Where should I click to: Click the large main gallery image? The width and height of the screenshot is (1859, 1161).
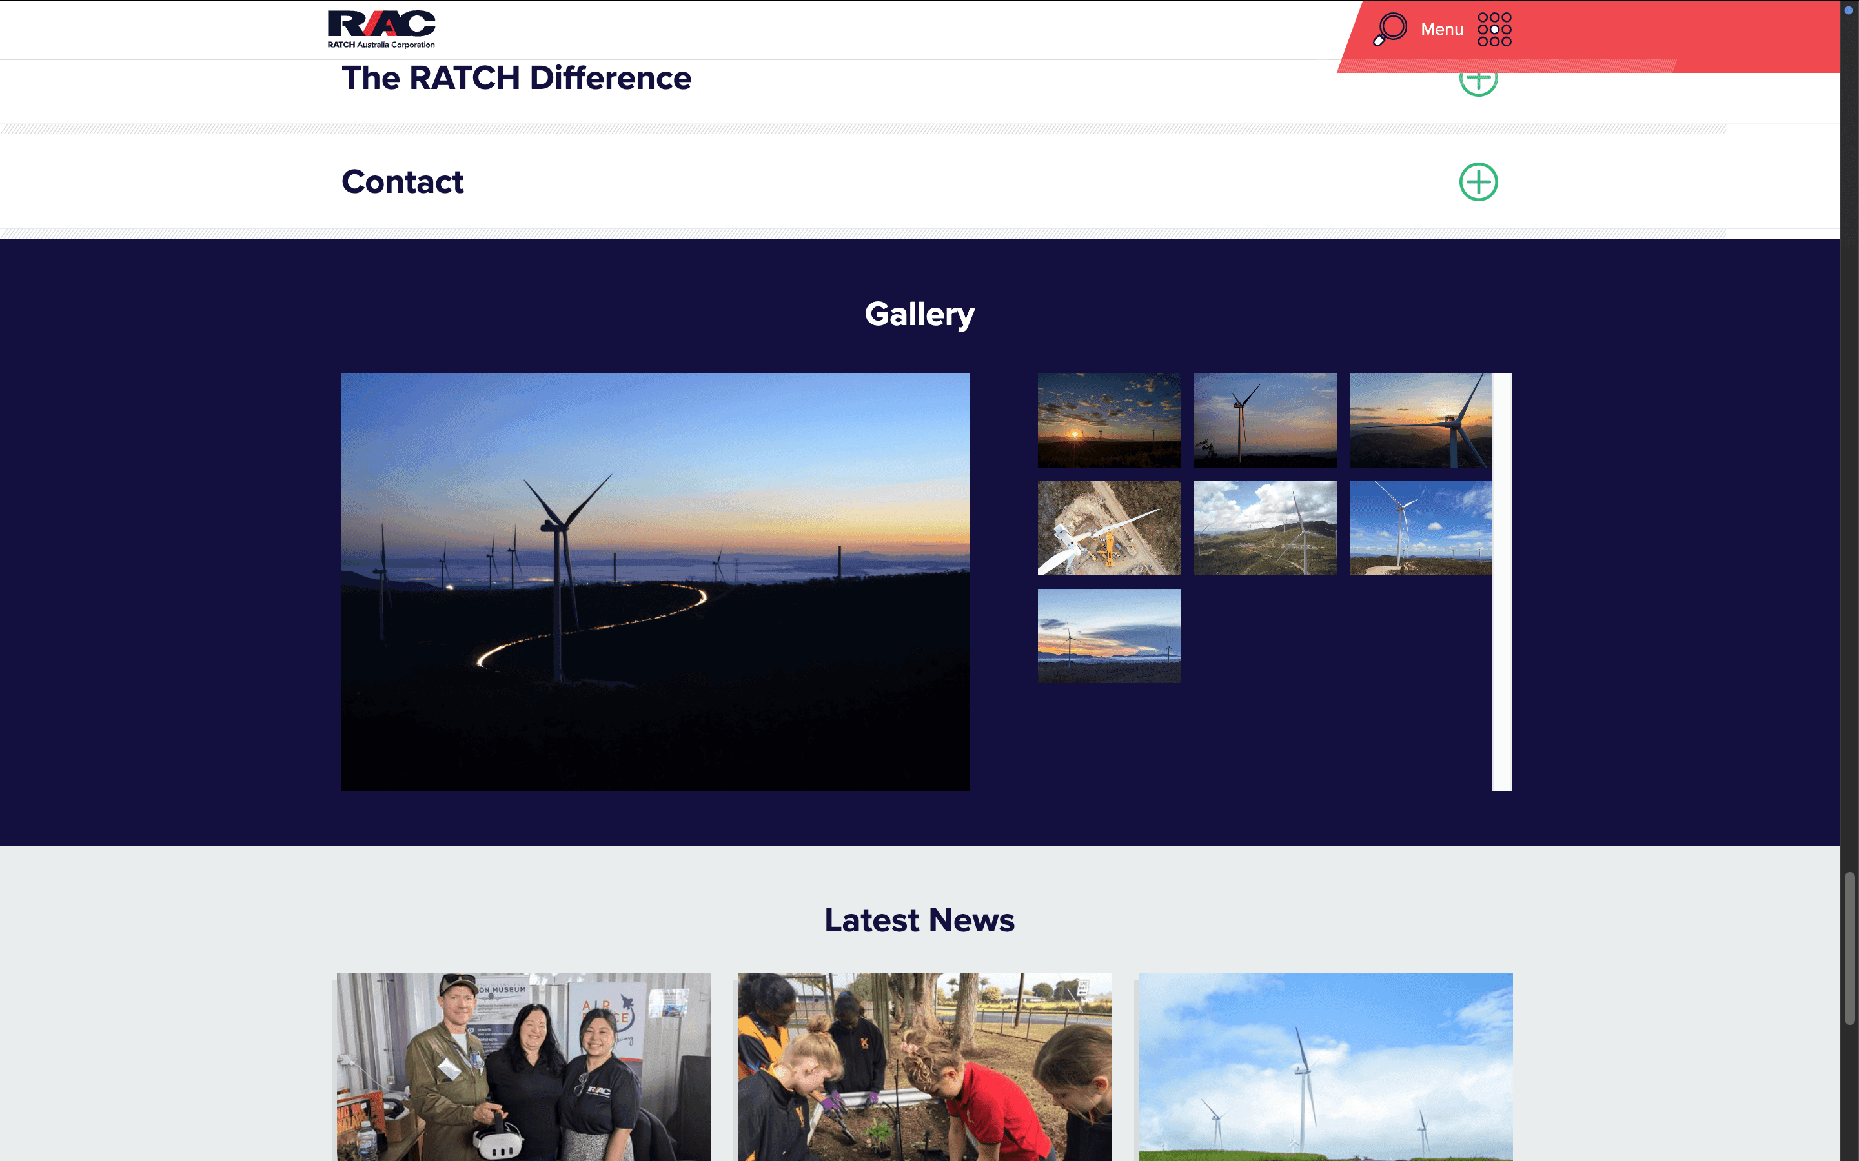655,581
